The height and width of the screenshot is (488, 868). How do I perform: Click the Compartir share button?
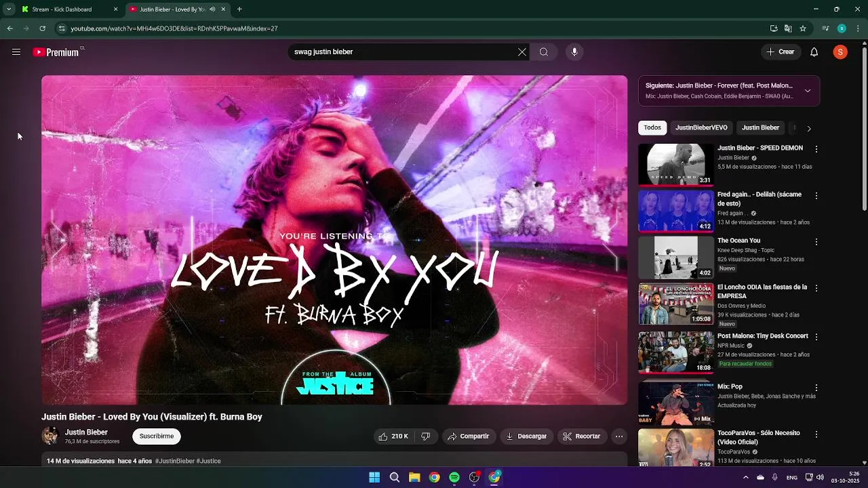[468, 436]
